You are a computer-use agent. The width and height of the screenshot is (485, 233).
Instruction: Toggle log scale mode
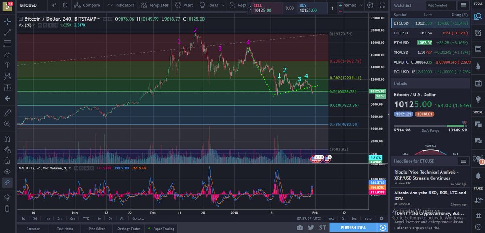coord(354,218)
